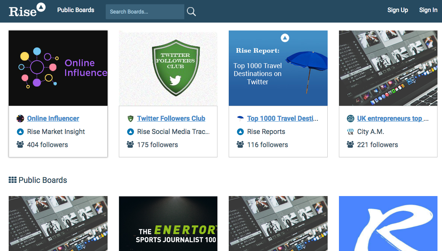Open the Public Boards nav item

pyautogui.click(x=76, y=10)
